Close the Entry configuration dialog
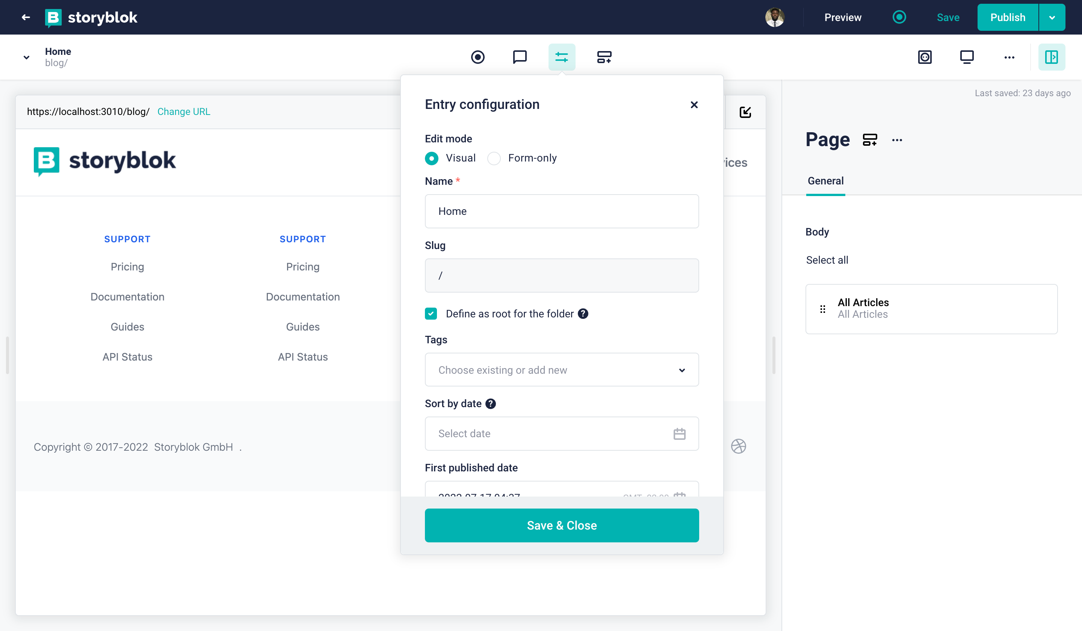The width and height of the screenshot is (1082, 631). (x=694, y=105)
